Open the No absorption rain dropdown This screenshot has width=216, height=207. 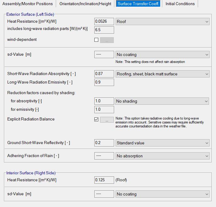tap(162, 156)
